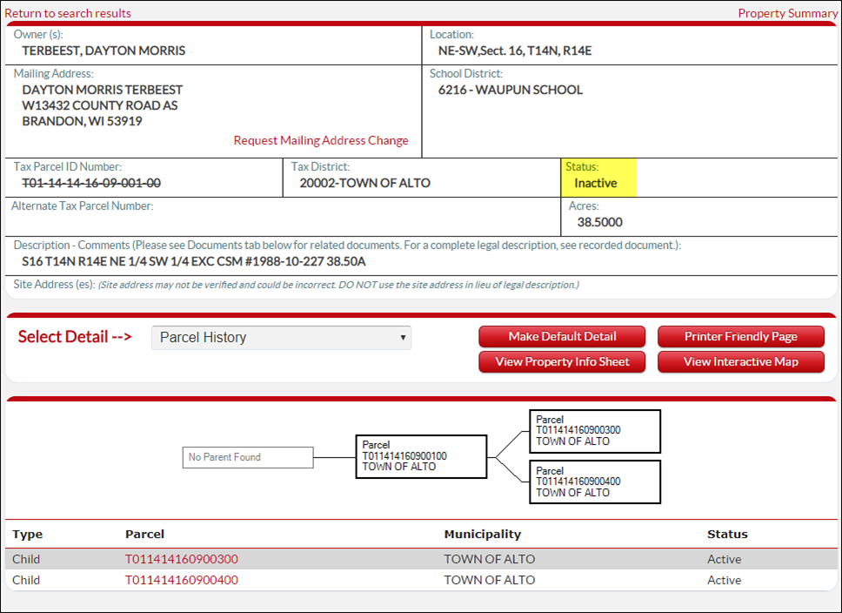The image size is (842, 613).
Task: Select a different detail view from the dropdown
Action: [278, 337]
